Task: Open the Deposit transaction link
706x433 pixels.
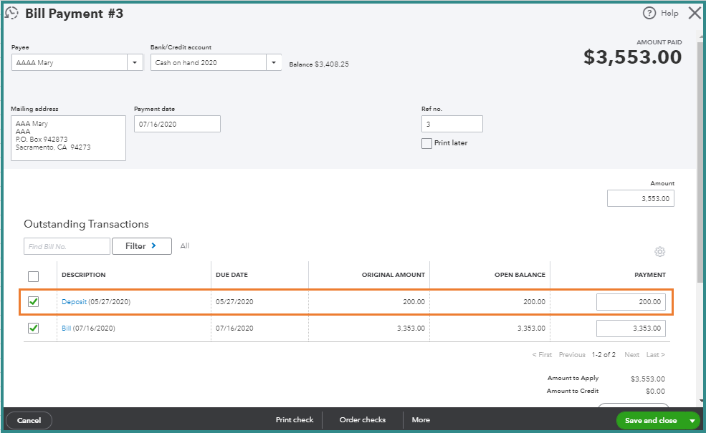Action: click(x=74, y=302)
